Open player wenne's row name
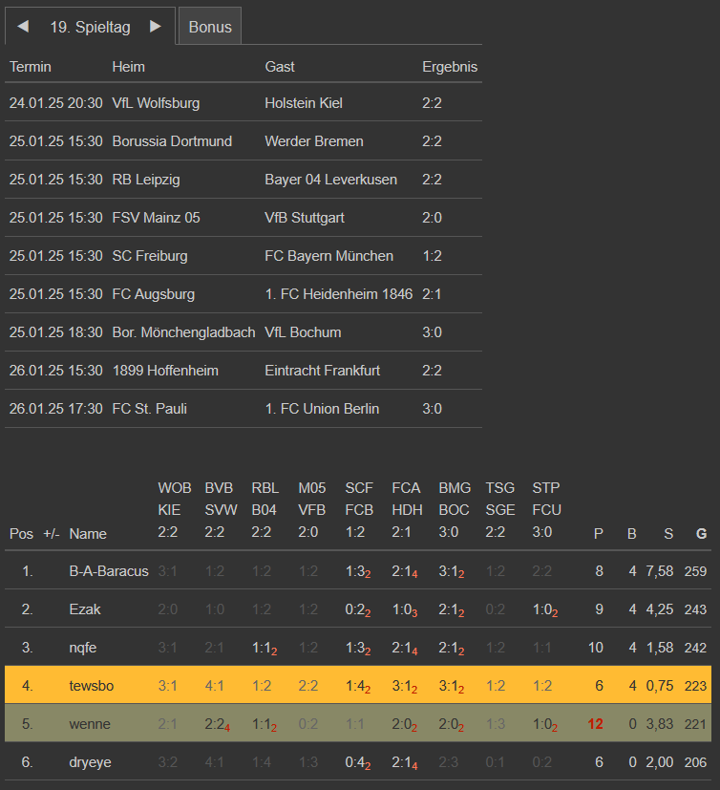 [90, 724]
